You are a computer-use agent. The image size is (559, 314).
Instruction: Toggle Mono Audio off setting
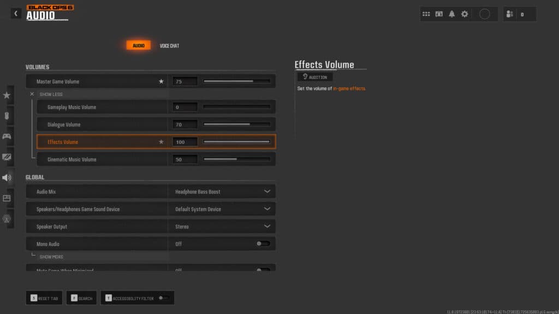pos(263,244)
